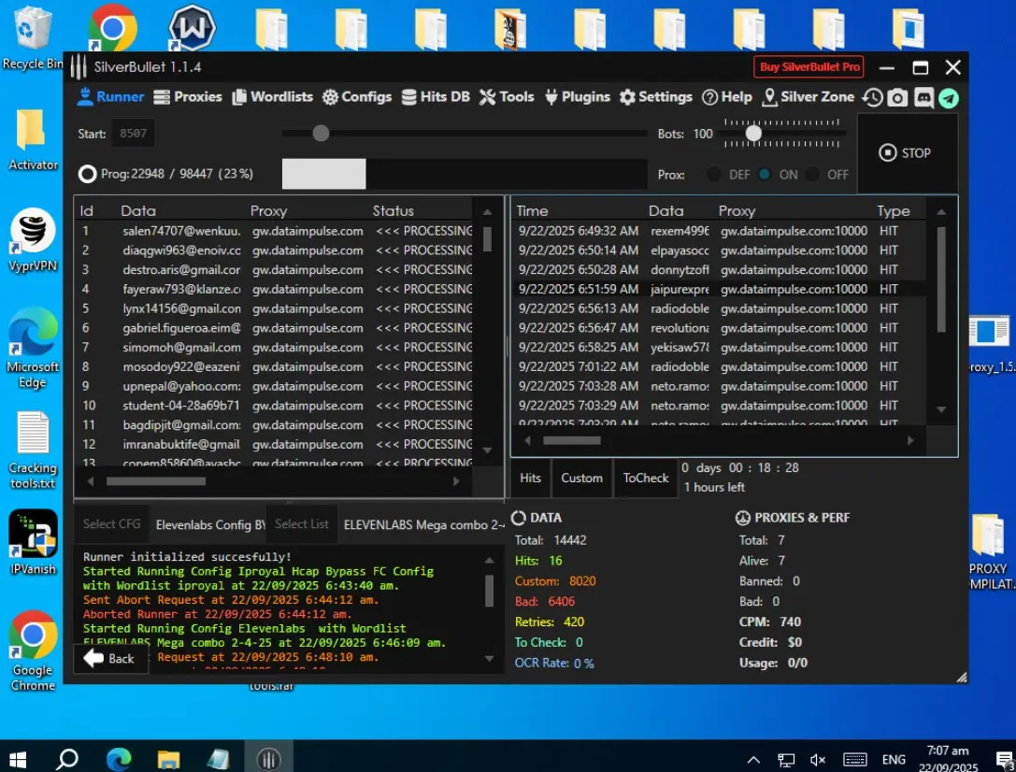Select the Activator folder on desktop

click(33, 140)
